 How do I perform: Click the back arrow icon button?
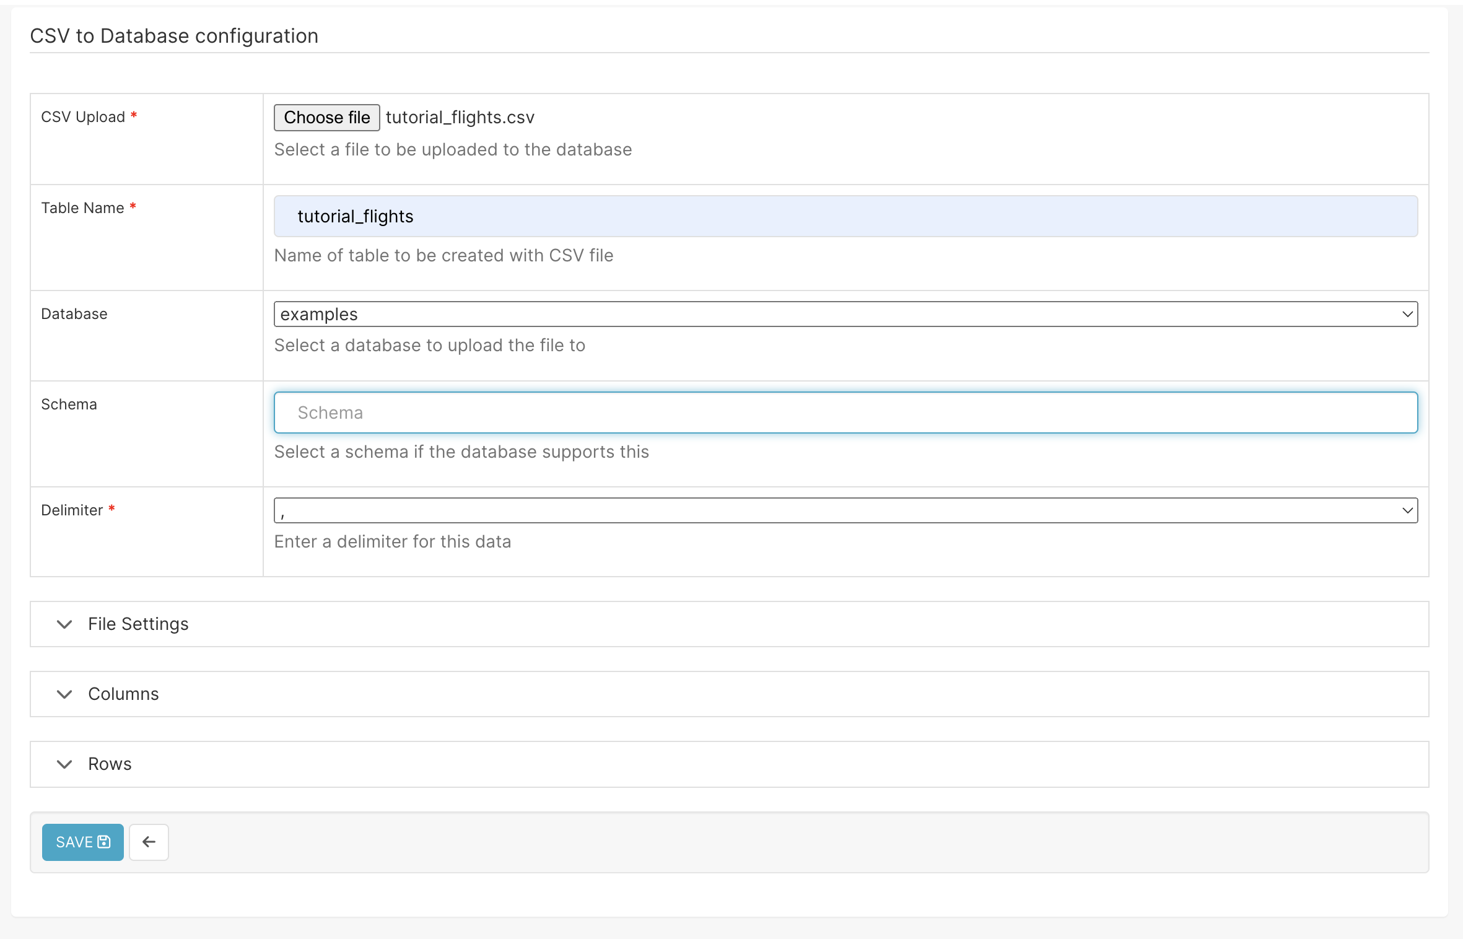point(149,842)
